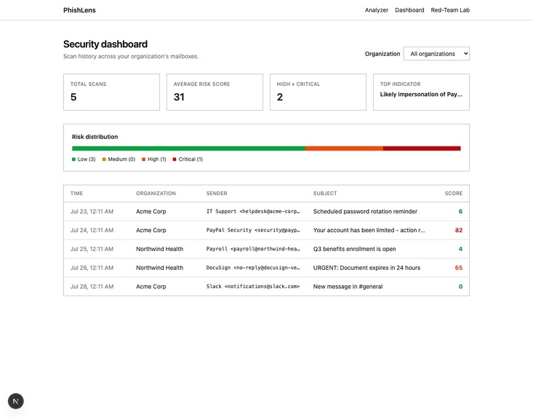The width and height of the screenshot is (533, 417).
Task: Click DocuSign no-reply sender cell
Action: (253, 268)
